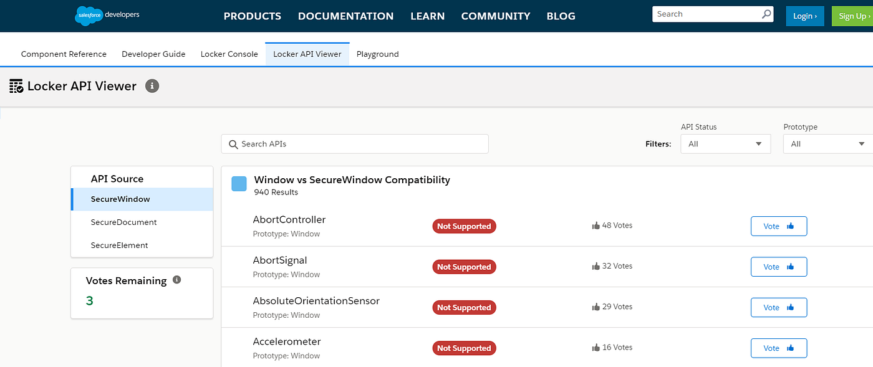This screenshot has height=367, width=873.
Task: Click the blue square compatibility icon
Action: (x=239, y=184)
